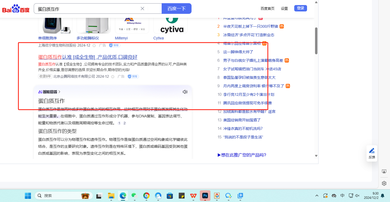Click the screenshot tool icon in right sidebar

(384, 171)
